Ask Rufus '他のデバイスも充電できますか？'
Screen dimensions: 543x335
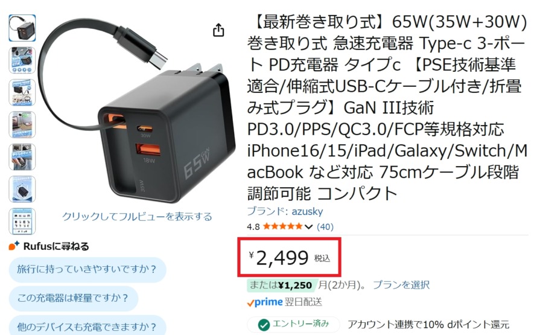[x=87, y=326]
